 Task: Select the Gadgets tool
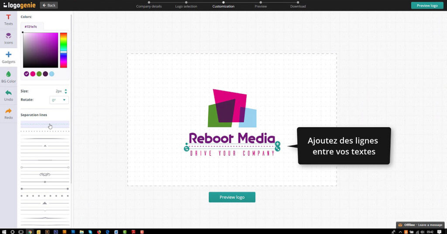[8, 57]
